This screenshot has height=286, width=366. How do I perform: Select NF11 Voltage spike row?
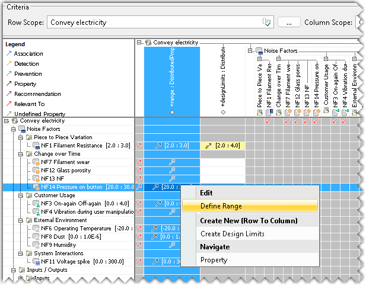pos(82,262)
